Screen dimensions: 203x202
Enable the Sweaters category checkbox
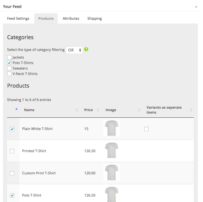point(9,68)
